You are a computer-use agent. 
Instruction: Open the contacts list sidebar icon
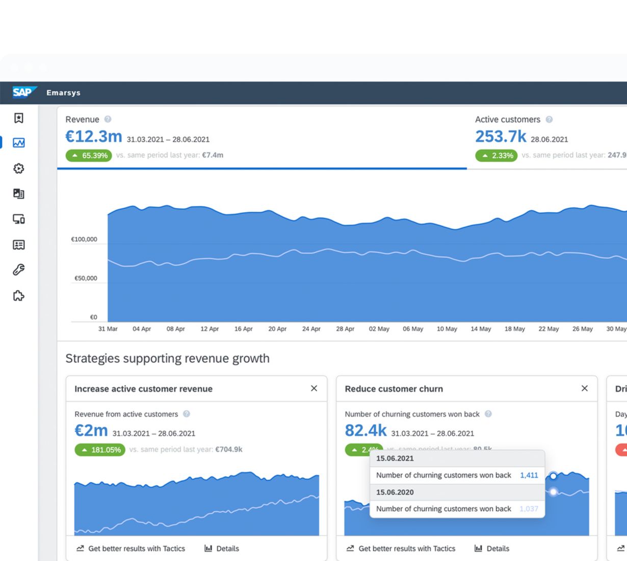click(19, 245)
